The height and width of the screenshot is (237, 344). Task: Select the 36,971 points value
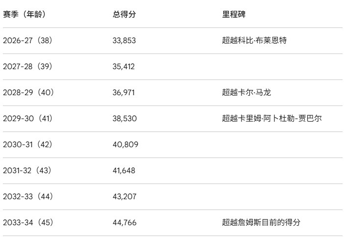[x=124, y=92]
